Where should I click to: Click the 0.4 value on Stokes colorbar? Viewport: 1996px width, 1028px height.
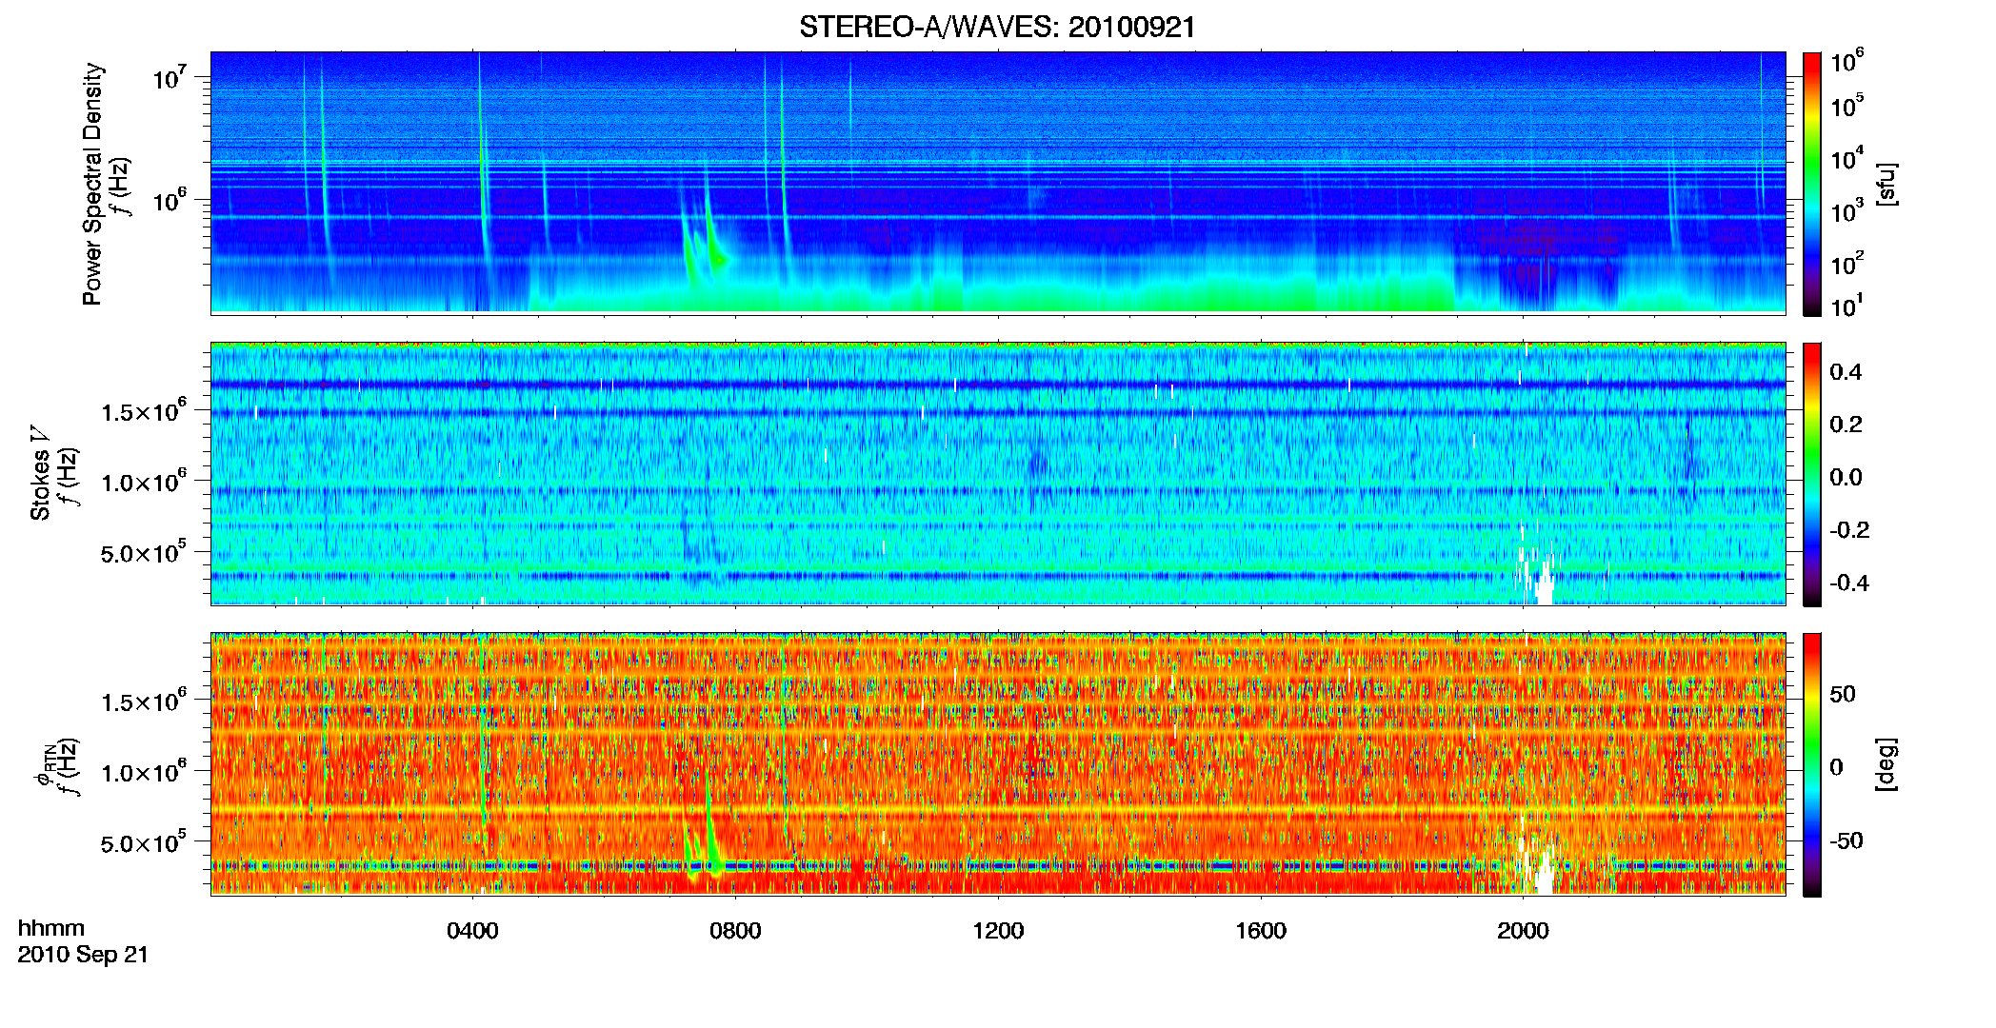(1846, 372)
